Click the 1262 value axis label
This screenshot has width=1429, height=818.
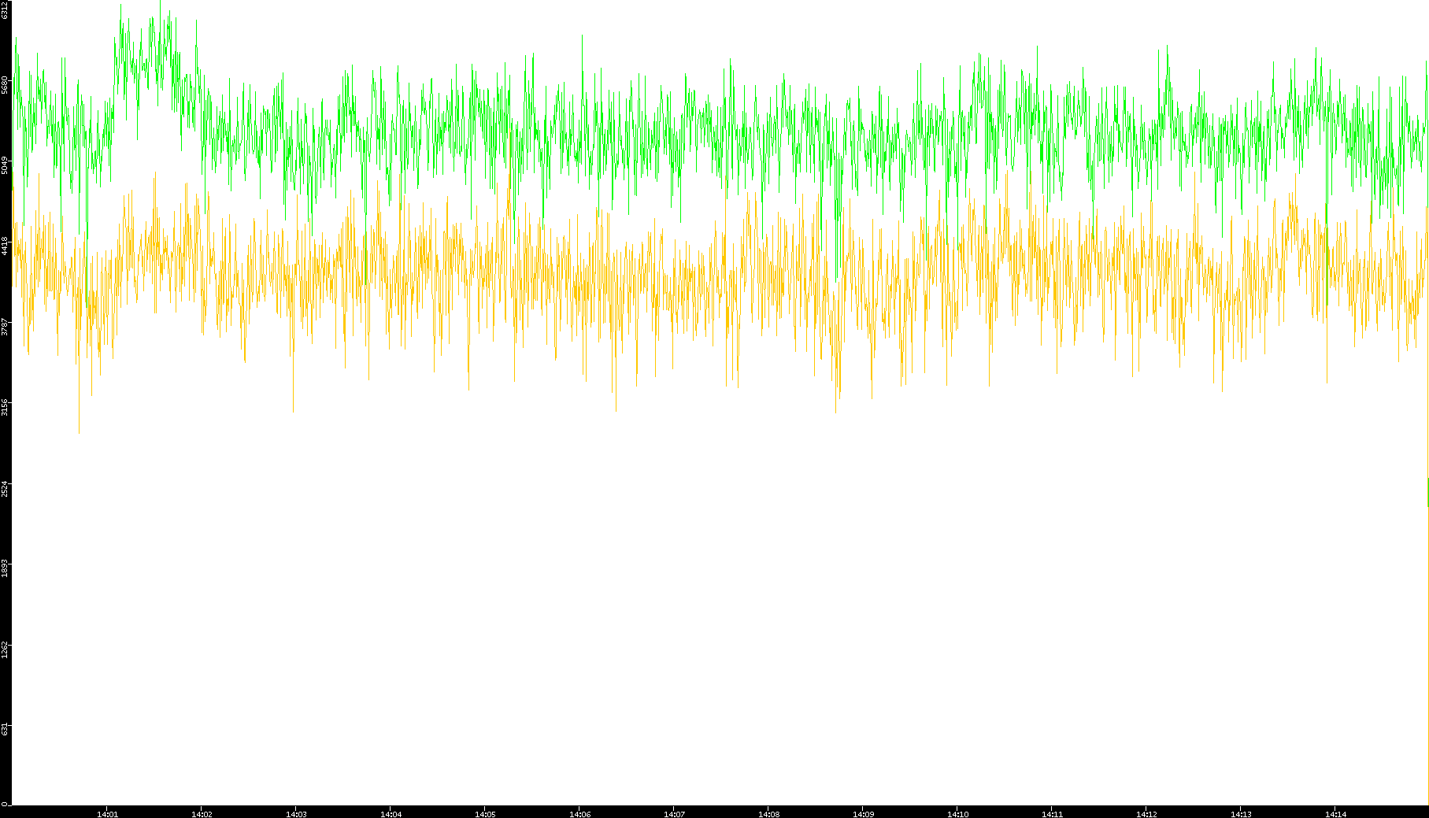tap(6, 649)
